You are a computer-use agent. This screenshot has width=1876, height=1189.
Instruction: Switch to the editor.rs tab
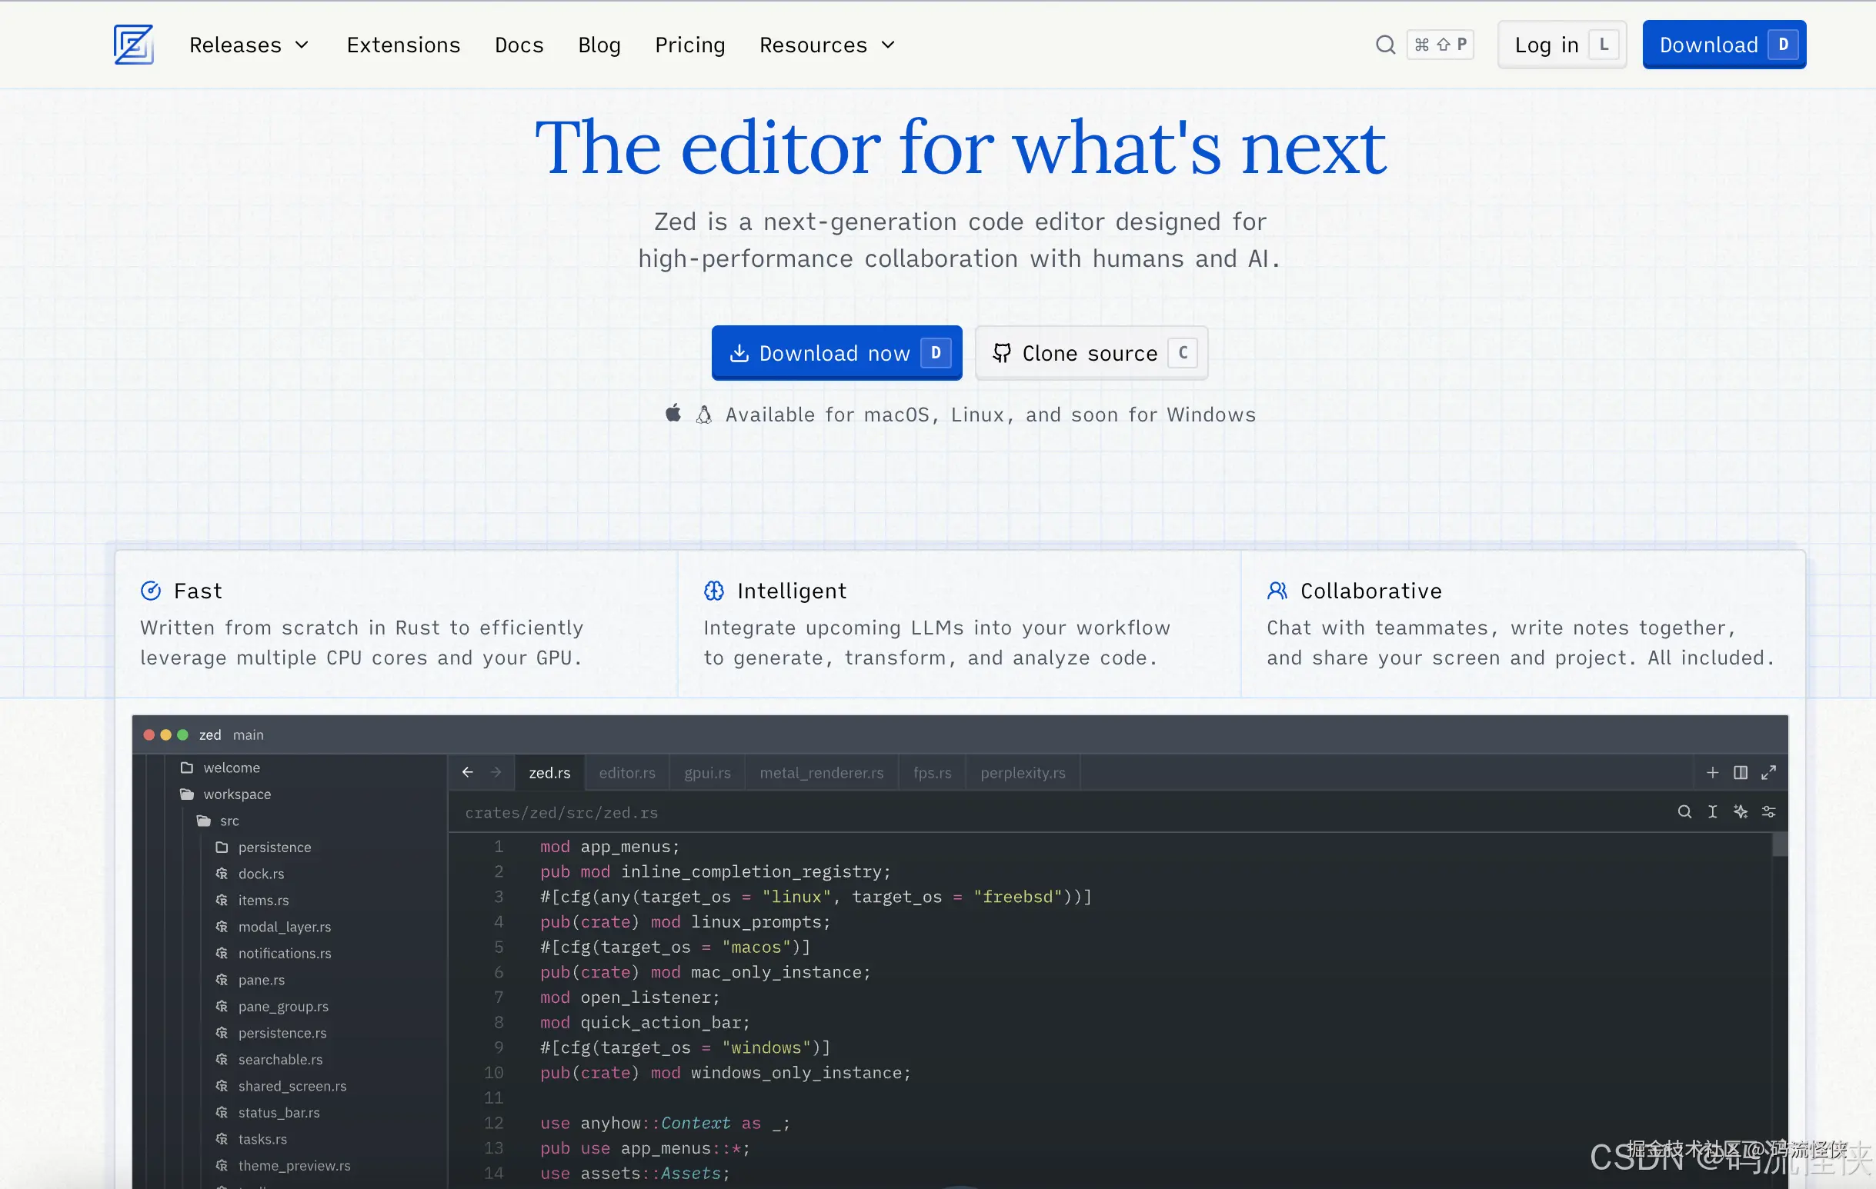click(x=626, y=772)
